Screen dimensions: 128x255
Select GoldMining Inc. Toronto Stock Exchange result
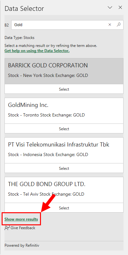pyautogui.click(x=64, y=129)
